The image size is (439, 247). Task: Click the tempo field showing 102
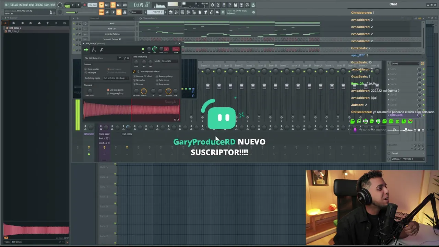point(92,5)
